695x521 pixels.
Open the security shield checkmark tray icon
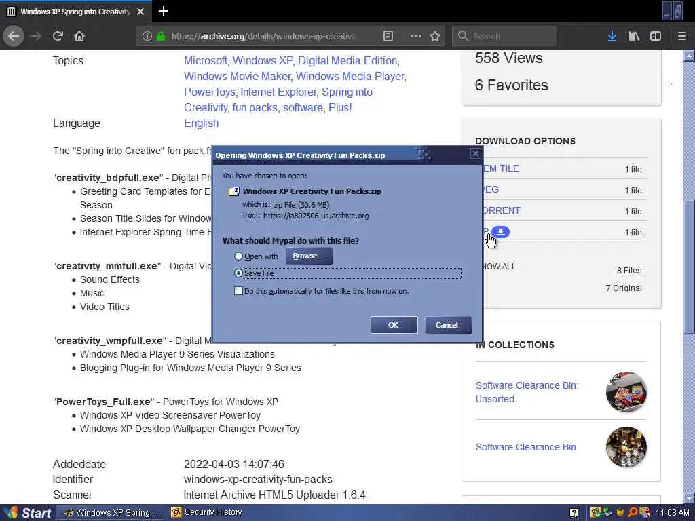596,512
